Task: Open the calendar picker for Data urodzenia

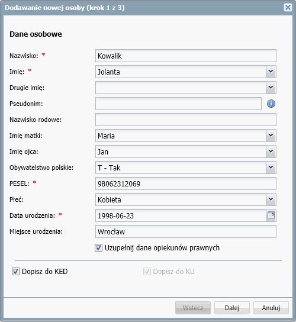Action: pos(271,215)
